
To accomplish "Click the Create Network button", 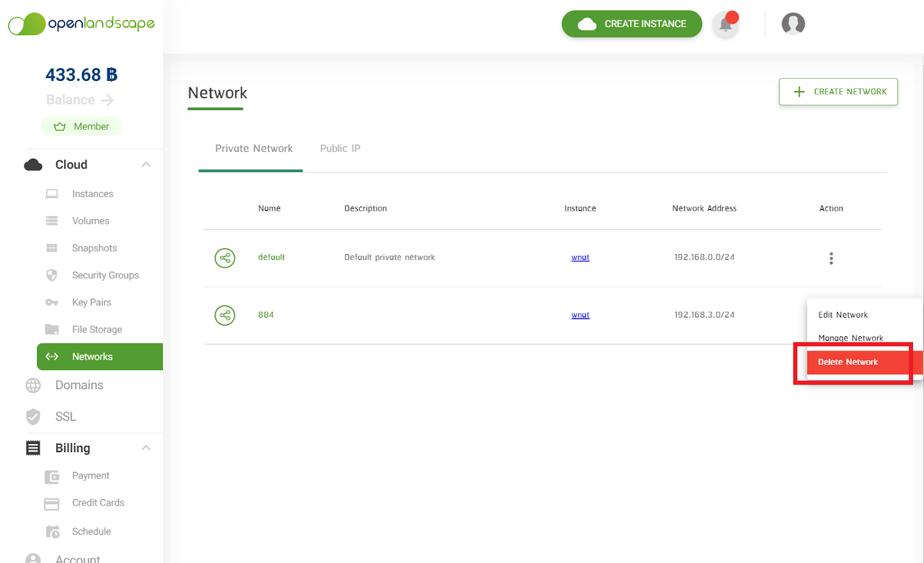I will [838, 92].
